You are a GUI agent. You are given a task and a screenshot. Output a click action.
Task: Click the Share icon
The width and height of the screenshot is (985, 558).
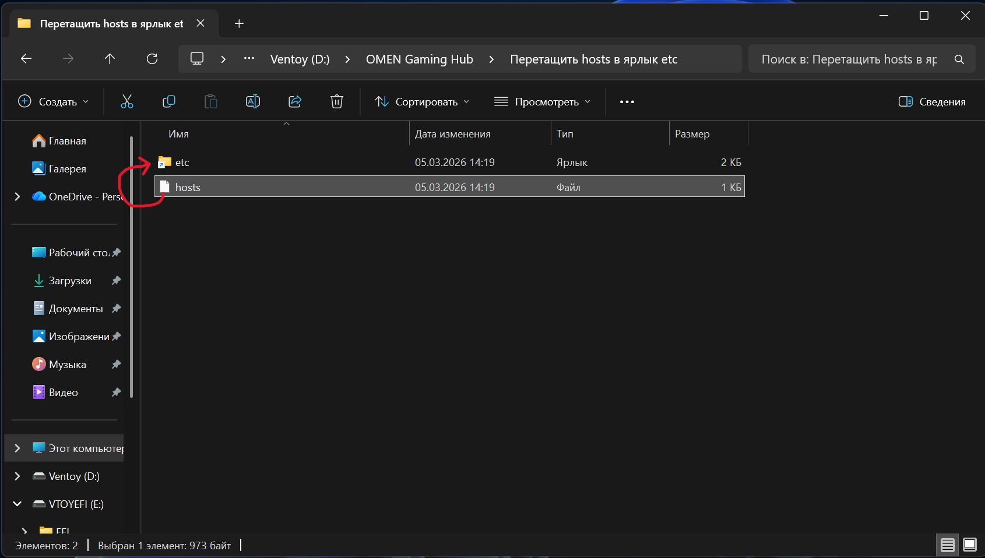tap(295, 102)
